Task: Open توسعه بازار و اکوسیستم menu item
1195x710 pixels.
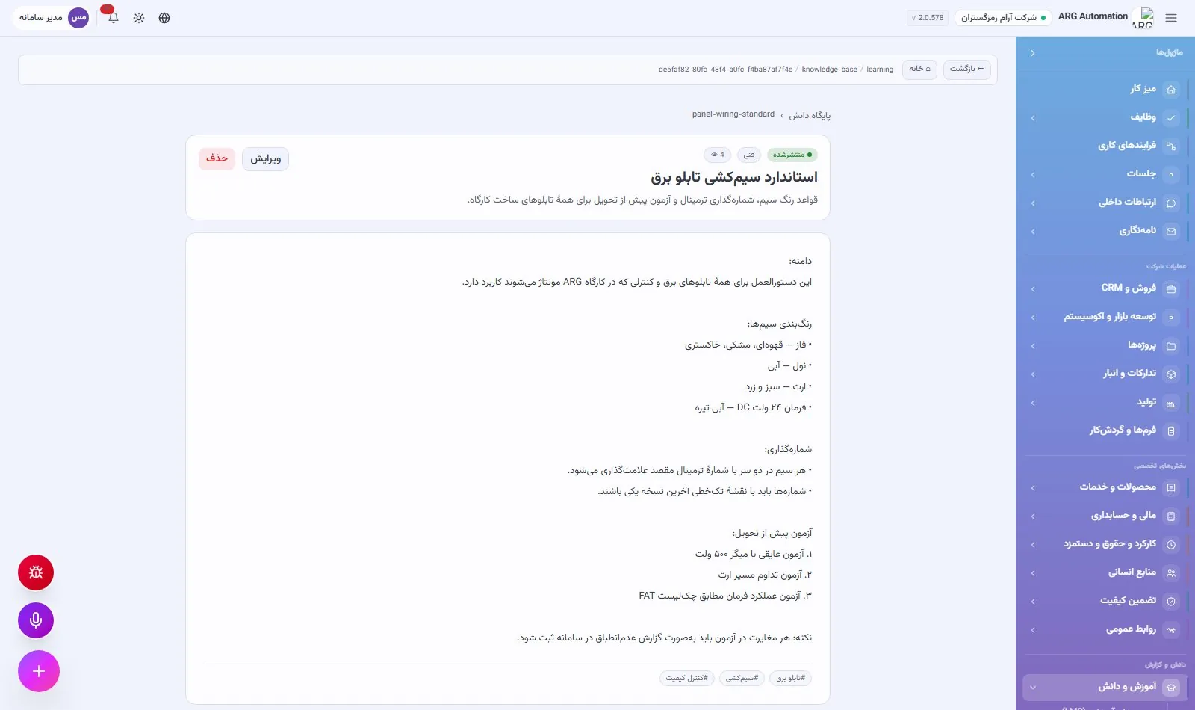Action: tap(1105, 317)
